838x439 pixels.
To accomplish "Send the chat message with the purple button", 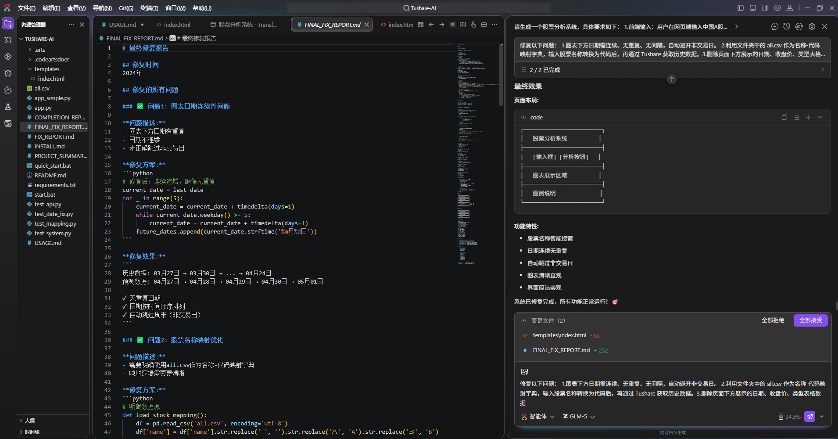I will click(x=810, y=417).
